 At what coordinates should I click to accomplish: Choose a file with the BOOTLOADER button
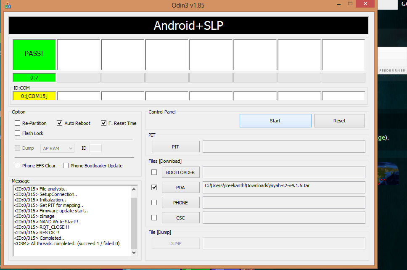181,172
